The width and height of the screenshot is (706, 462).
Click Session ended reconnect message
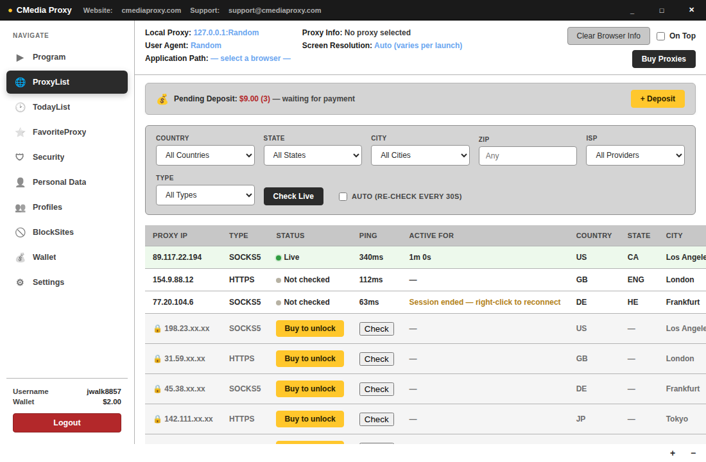coord(485,302)
